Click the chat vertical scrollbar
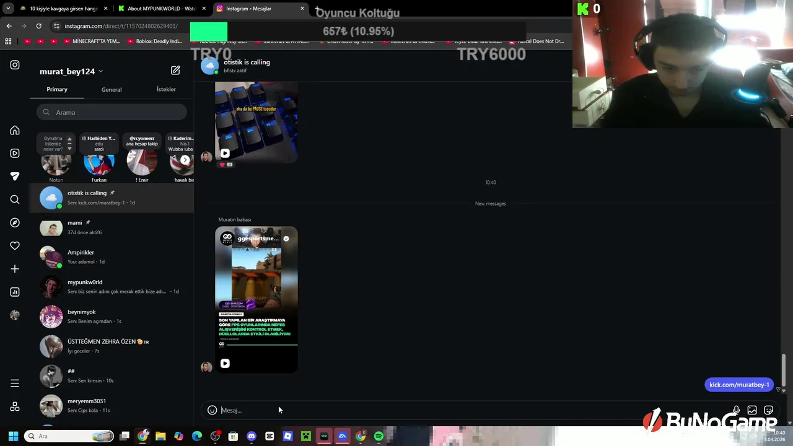Image resolution: width=793 pixels, height=446 pixels. pyautogui.click(x=783, y=369)
